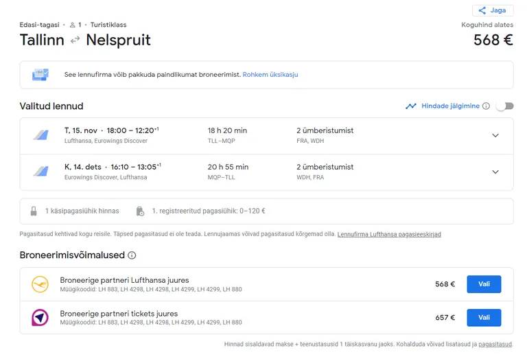Click the Hindade jälgimine graph icon
Viewport: 527px width, 357px height.
(x=411, y=106)
